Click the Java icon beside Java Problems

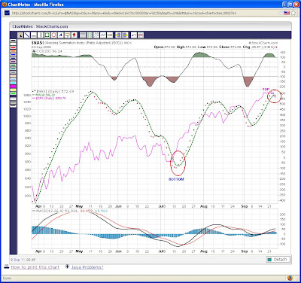click(x=67, y=266)
